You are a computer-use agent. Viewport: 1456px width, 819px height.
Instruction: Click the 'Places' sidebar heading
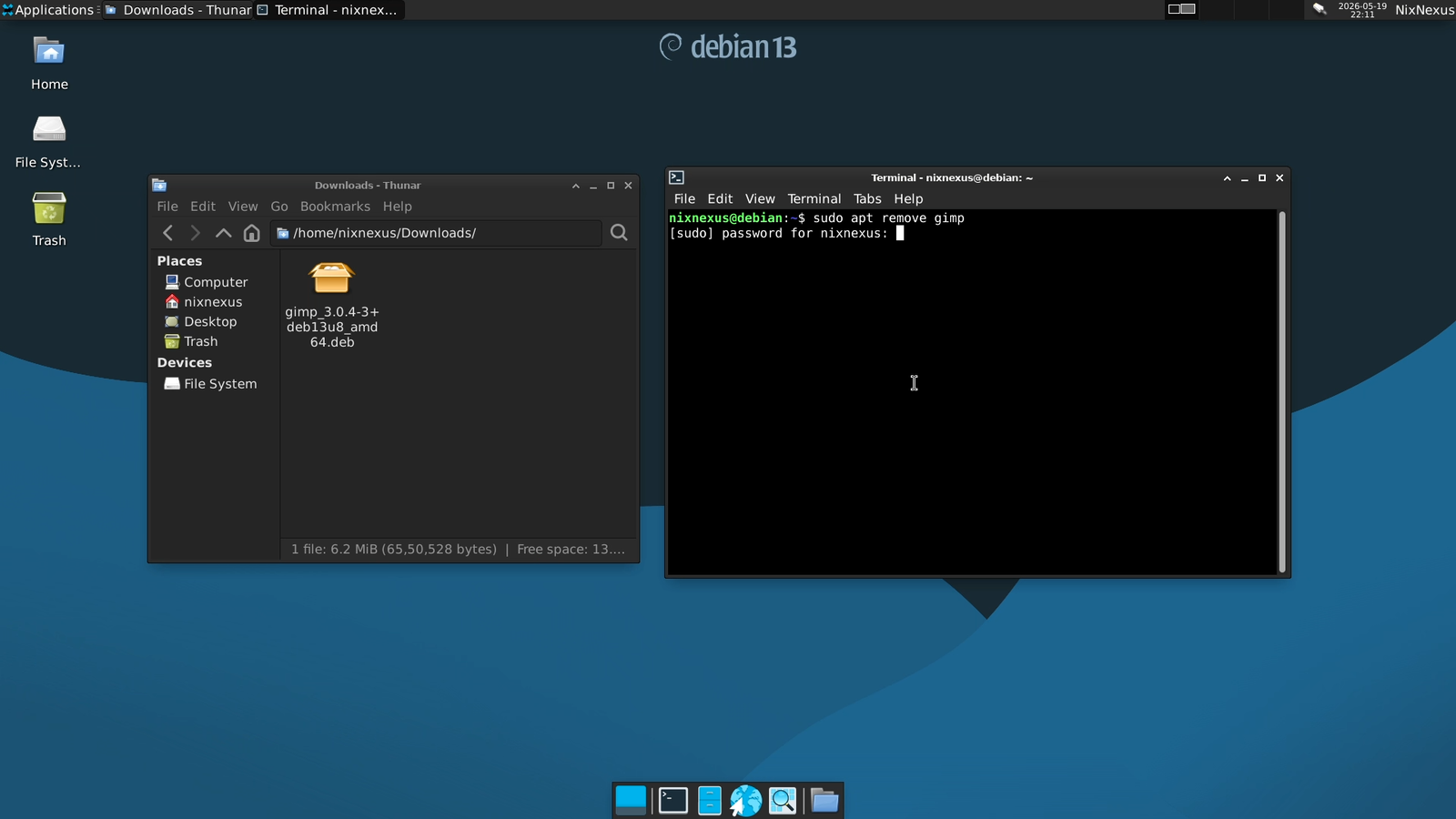[179, 261]
